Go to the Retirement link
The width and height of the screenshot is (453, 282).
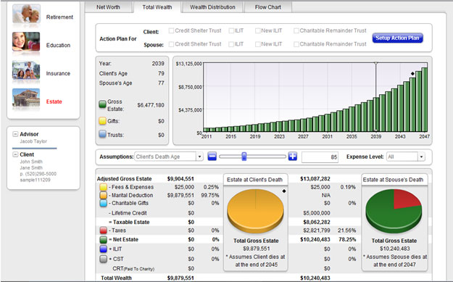pos(59,17)
